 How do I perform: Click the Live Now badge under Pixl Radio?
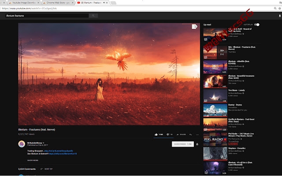(233, 144)
